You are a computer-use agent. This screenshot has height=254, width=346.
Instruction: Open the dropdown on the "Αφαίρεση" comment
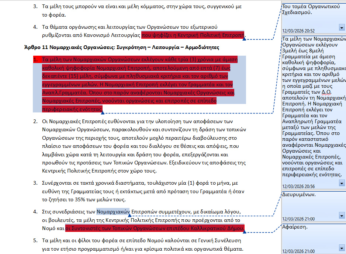click(x=341, y=248)
